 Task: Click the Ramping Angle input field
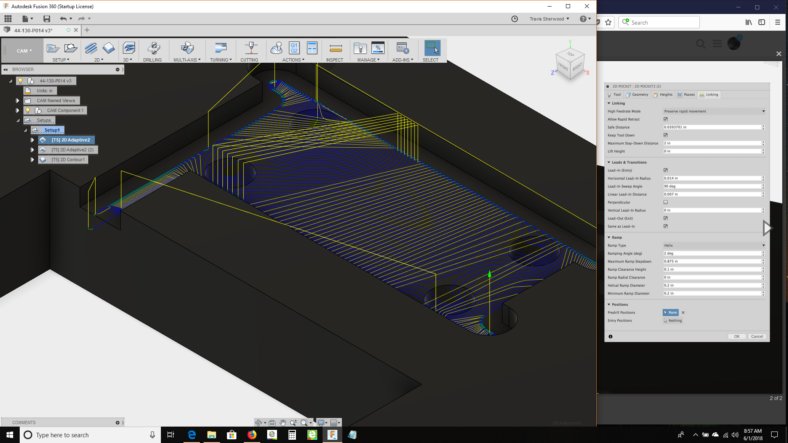pos(712,253)
